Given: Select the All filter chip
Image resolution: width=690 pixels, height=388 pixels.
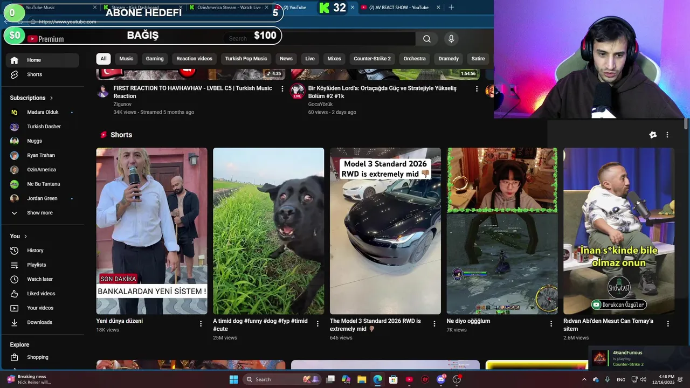Looking at the screenshot, I should (103, 59).
